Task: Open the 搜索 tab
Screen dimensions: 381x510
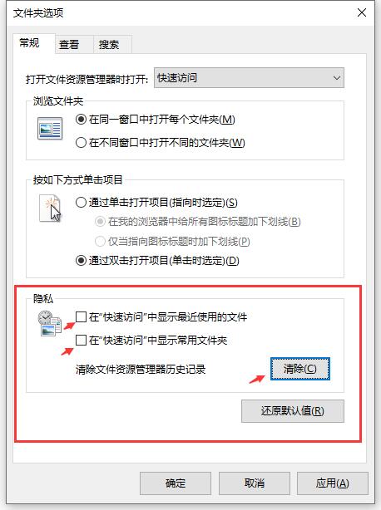Action: coord(109,44)
